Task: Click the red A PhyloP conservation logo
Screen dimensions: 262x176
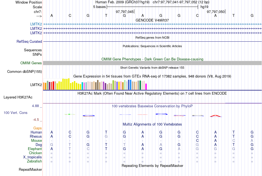Action: point(216,116)
